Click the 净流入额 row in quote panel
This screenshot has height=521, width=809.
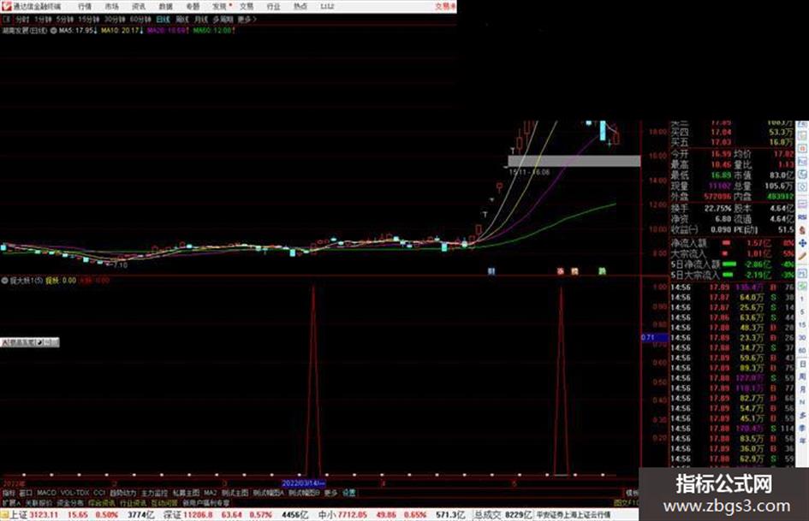pos(733,243)
